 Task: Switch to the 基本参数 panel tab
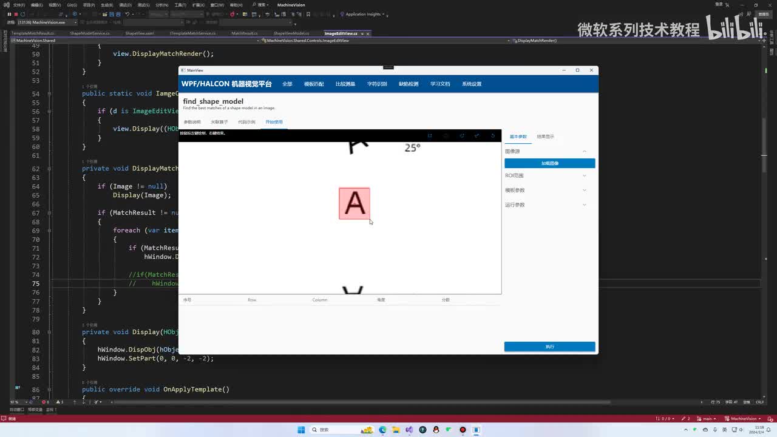coord(518,137)
